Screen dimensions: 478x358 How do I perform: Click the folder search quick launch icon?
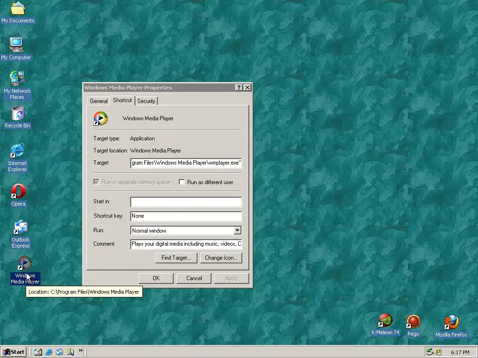70,352
